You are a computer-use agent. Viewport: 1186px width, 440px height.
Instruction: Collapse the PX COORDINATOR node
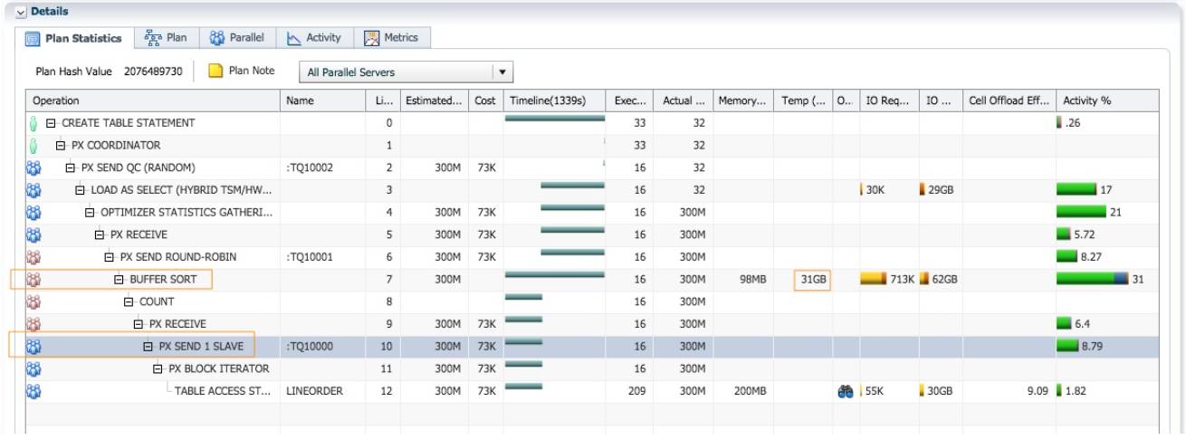click(61, 145)
